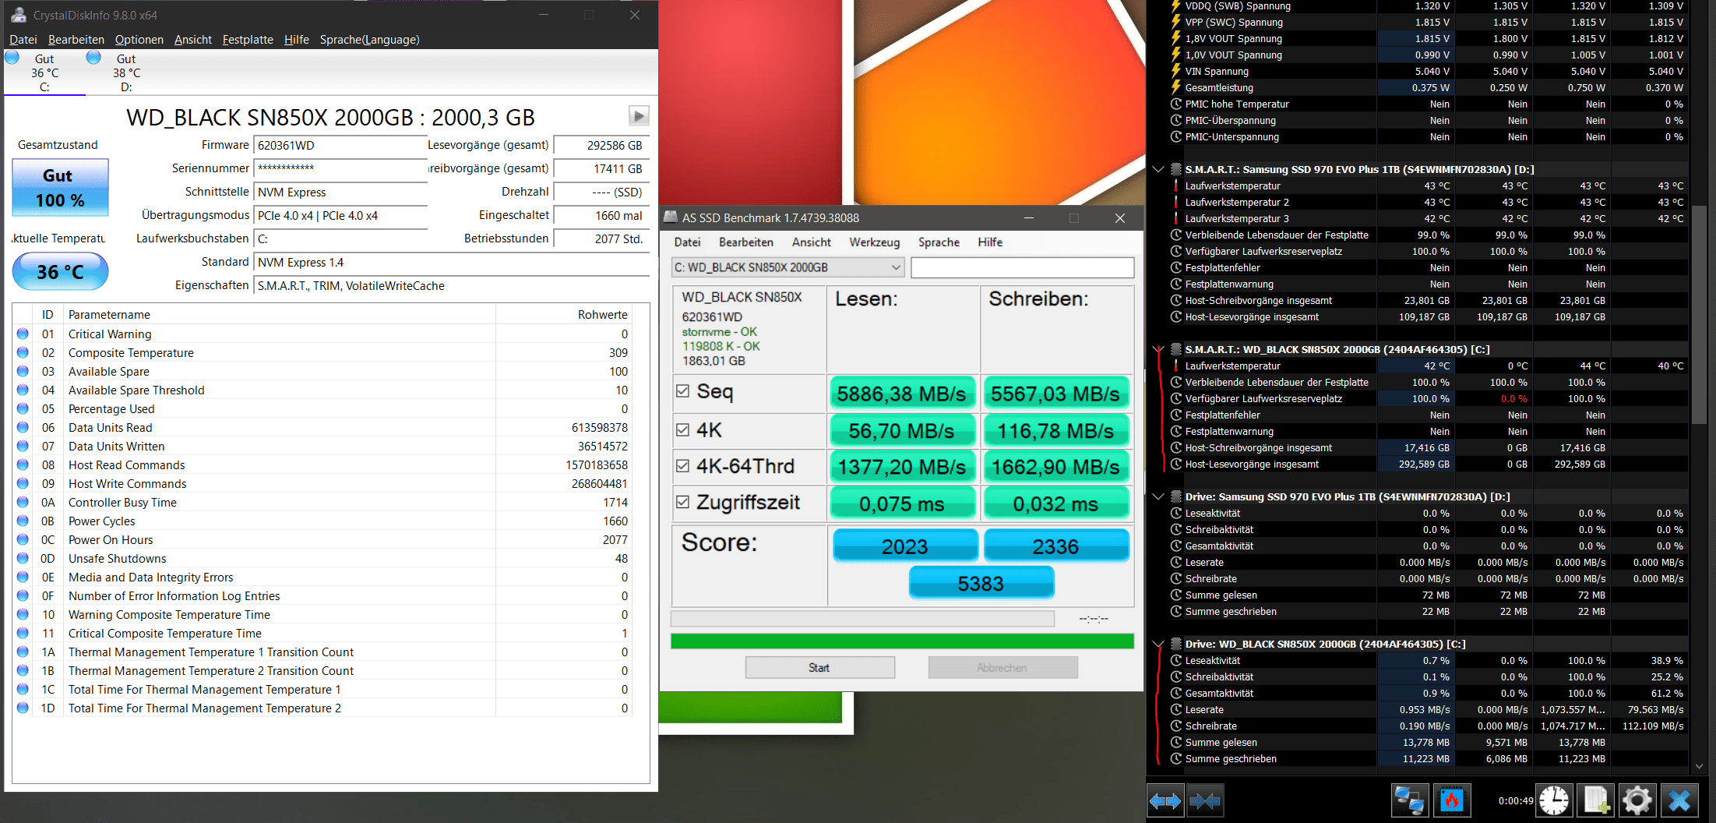The image size is (1716, 823).
Task: Open the Datei menu in CrystalDiskInfo
Action: 23,40
